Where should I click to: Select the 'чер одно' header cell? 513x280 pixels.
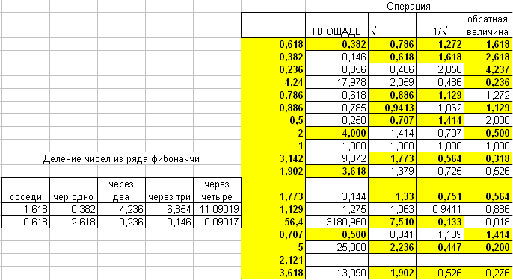tap(73, 190)
